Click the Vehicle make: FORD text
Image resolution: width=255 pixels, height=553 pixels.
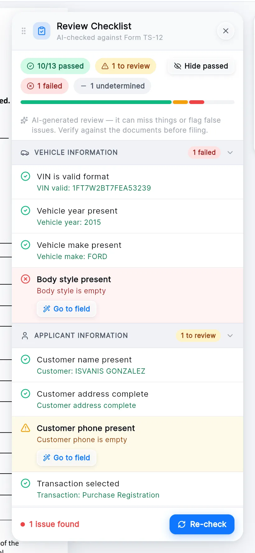(72, 257)
